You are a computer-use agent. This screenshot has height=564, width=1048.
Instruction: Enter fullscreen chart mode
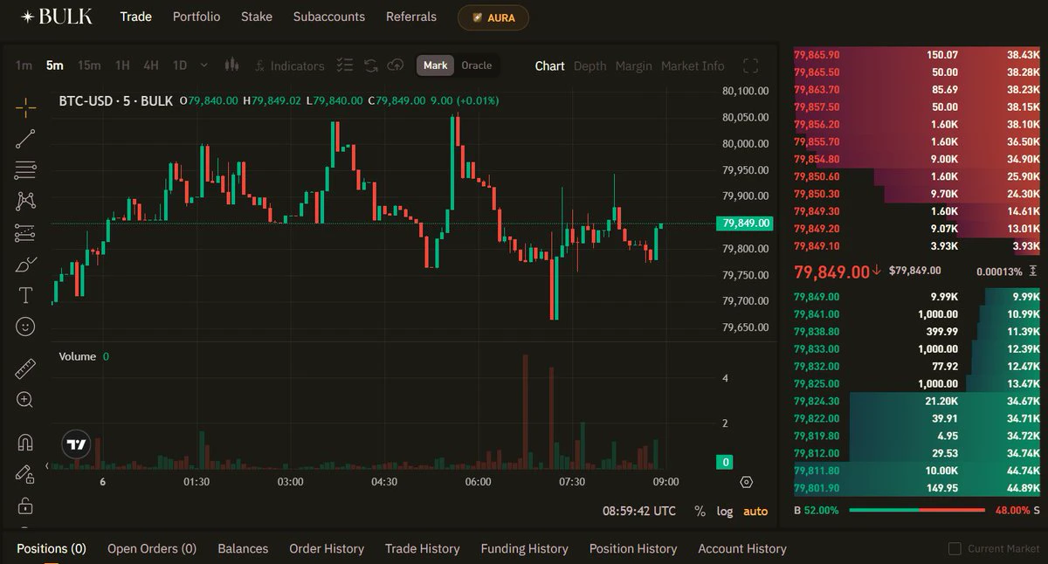click(750, 65)
